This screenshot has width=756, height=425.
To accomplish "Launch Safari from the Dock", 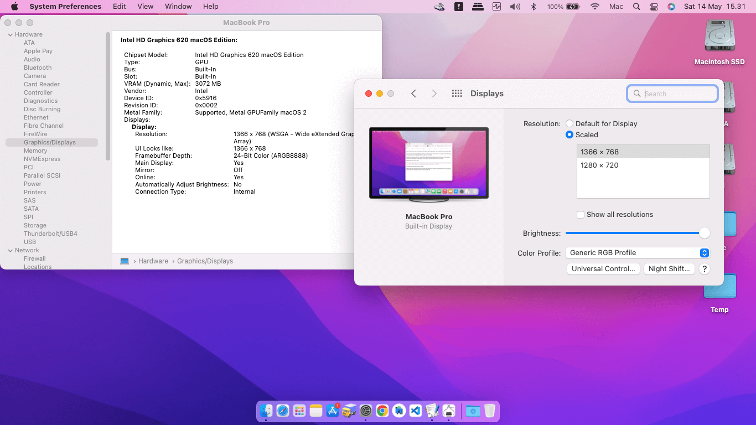I will click(x=283, y=411).
